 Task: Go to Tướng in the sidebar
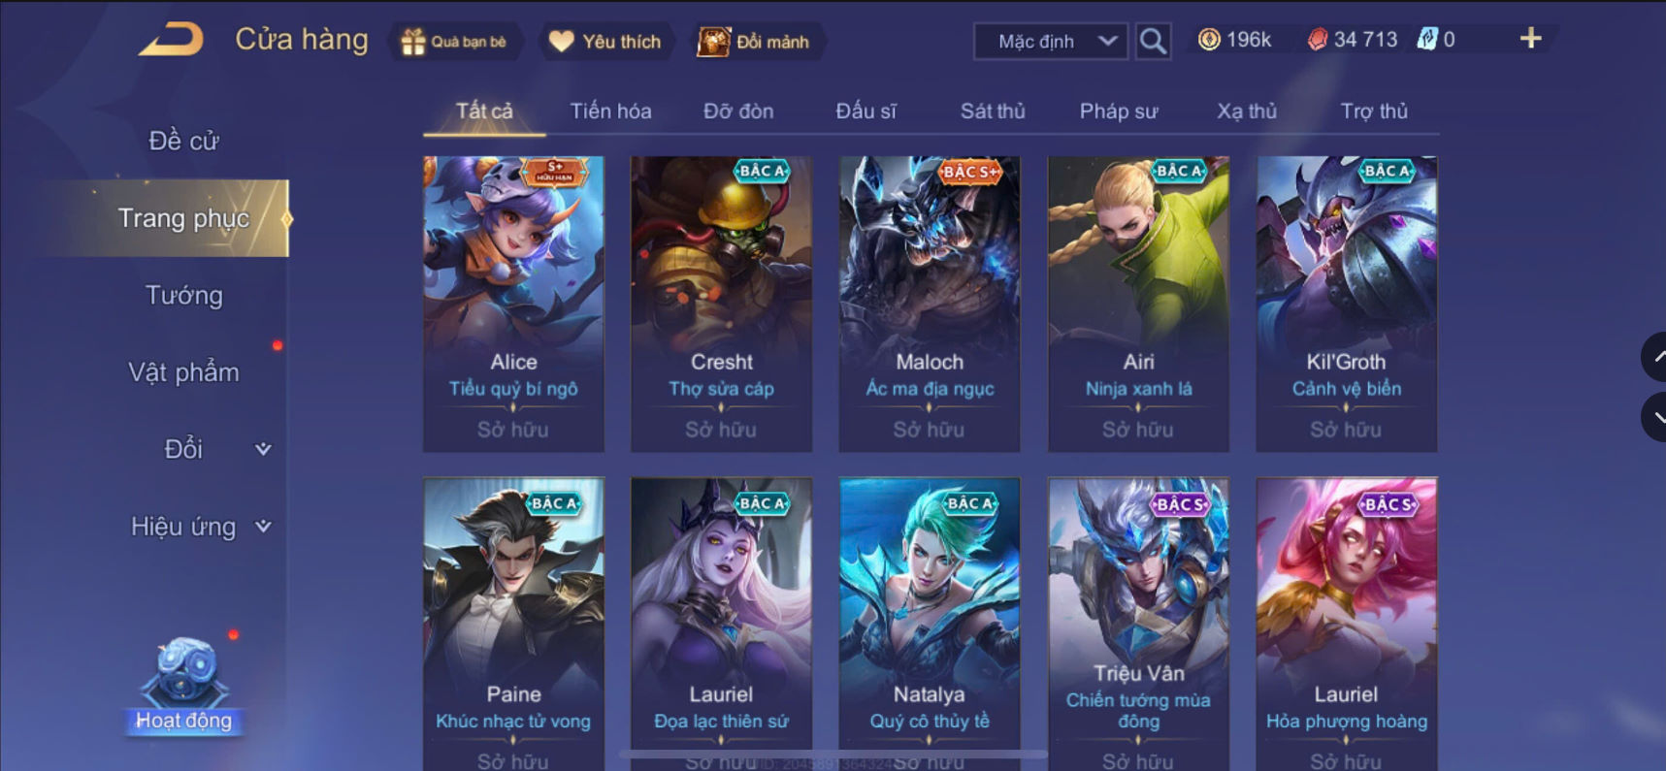[183, 295]
